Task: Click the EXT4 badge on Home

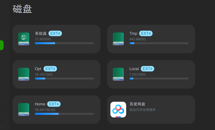Action: click(x=54, y=104)
